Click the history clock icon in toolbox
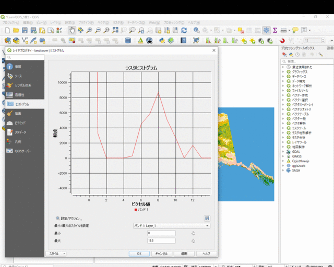334x267 pixels. click(x=297, y=55)
